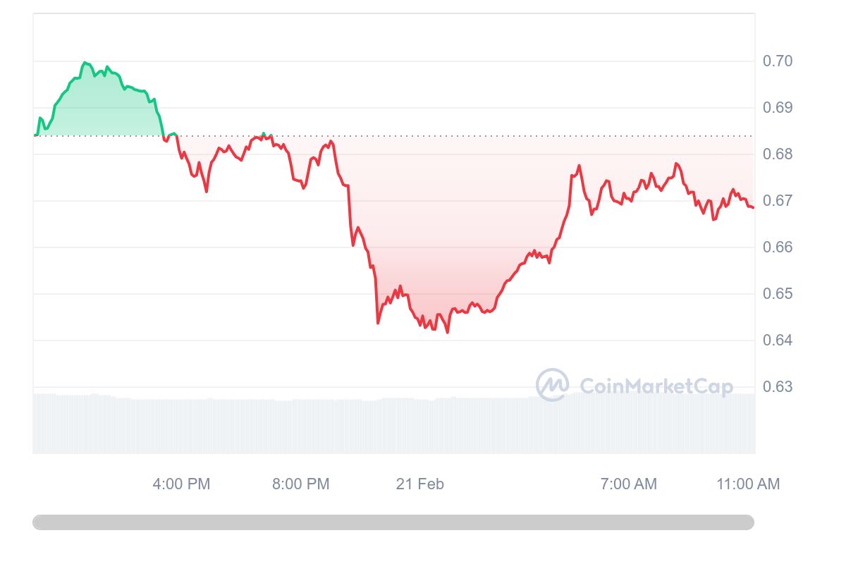The height and width of the screenshot is (564, 846).
Task: Click the 0.65 price axis label
Action: [778, 294]
